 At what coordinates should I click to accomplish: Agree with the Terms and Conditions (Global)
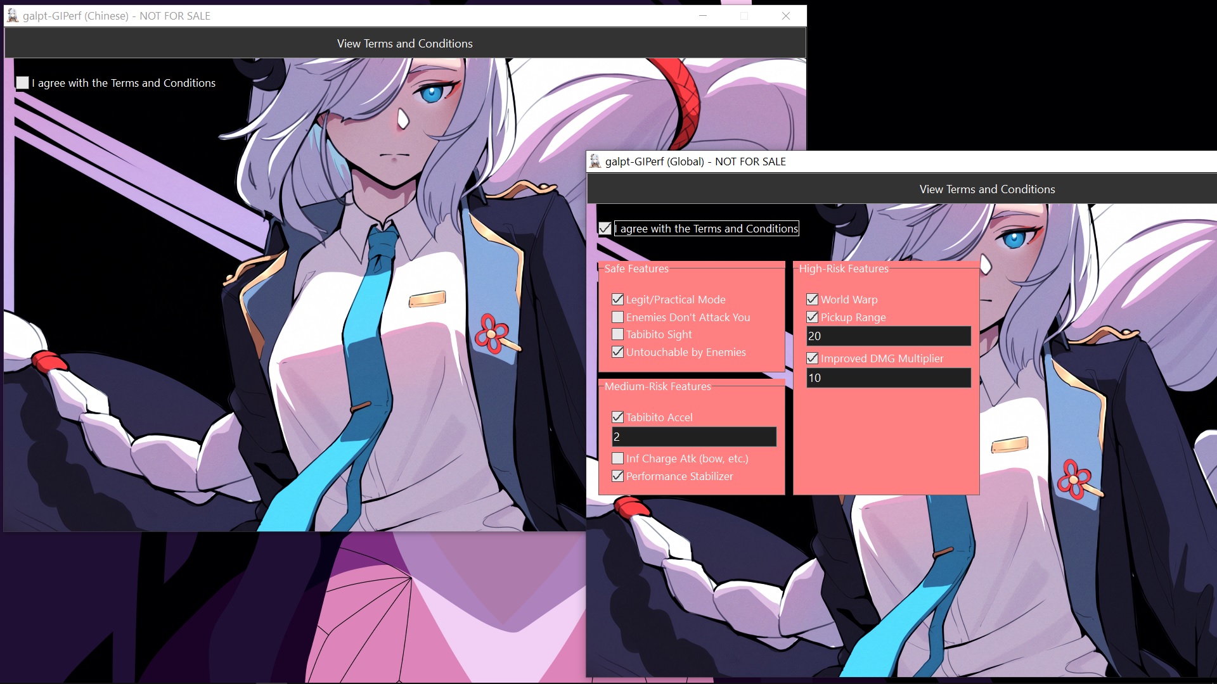point(604,228)
